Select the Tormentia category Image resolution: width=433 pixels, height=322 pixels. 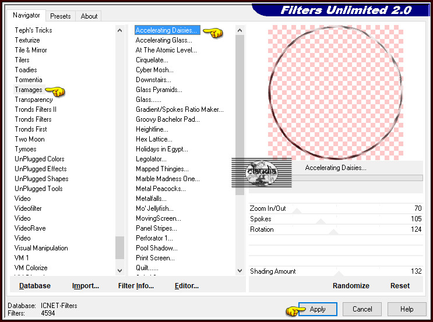(29, 80)
